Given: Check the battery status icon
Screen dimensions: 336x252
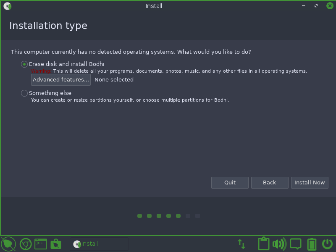Looking at the screenshot, I should [x=312, y=244].
